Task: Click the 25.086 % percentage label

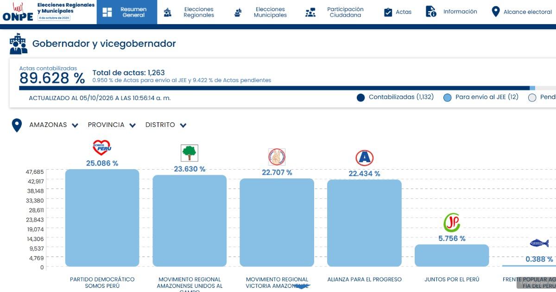Action: [x=102, y=163]
